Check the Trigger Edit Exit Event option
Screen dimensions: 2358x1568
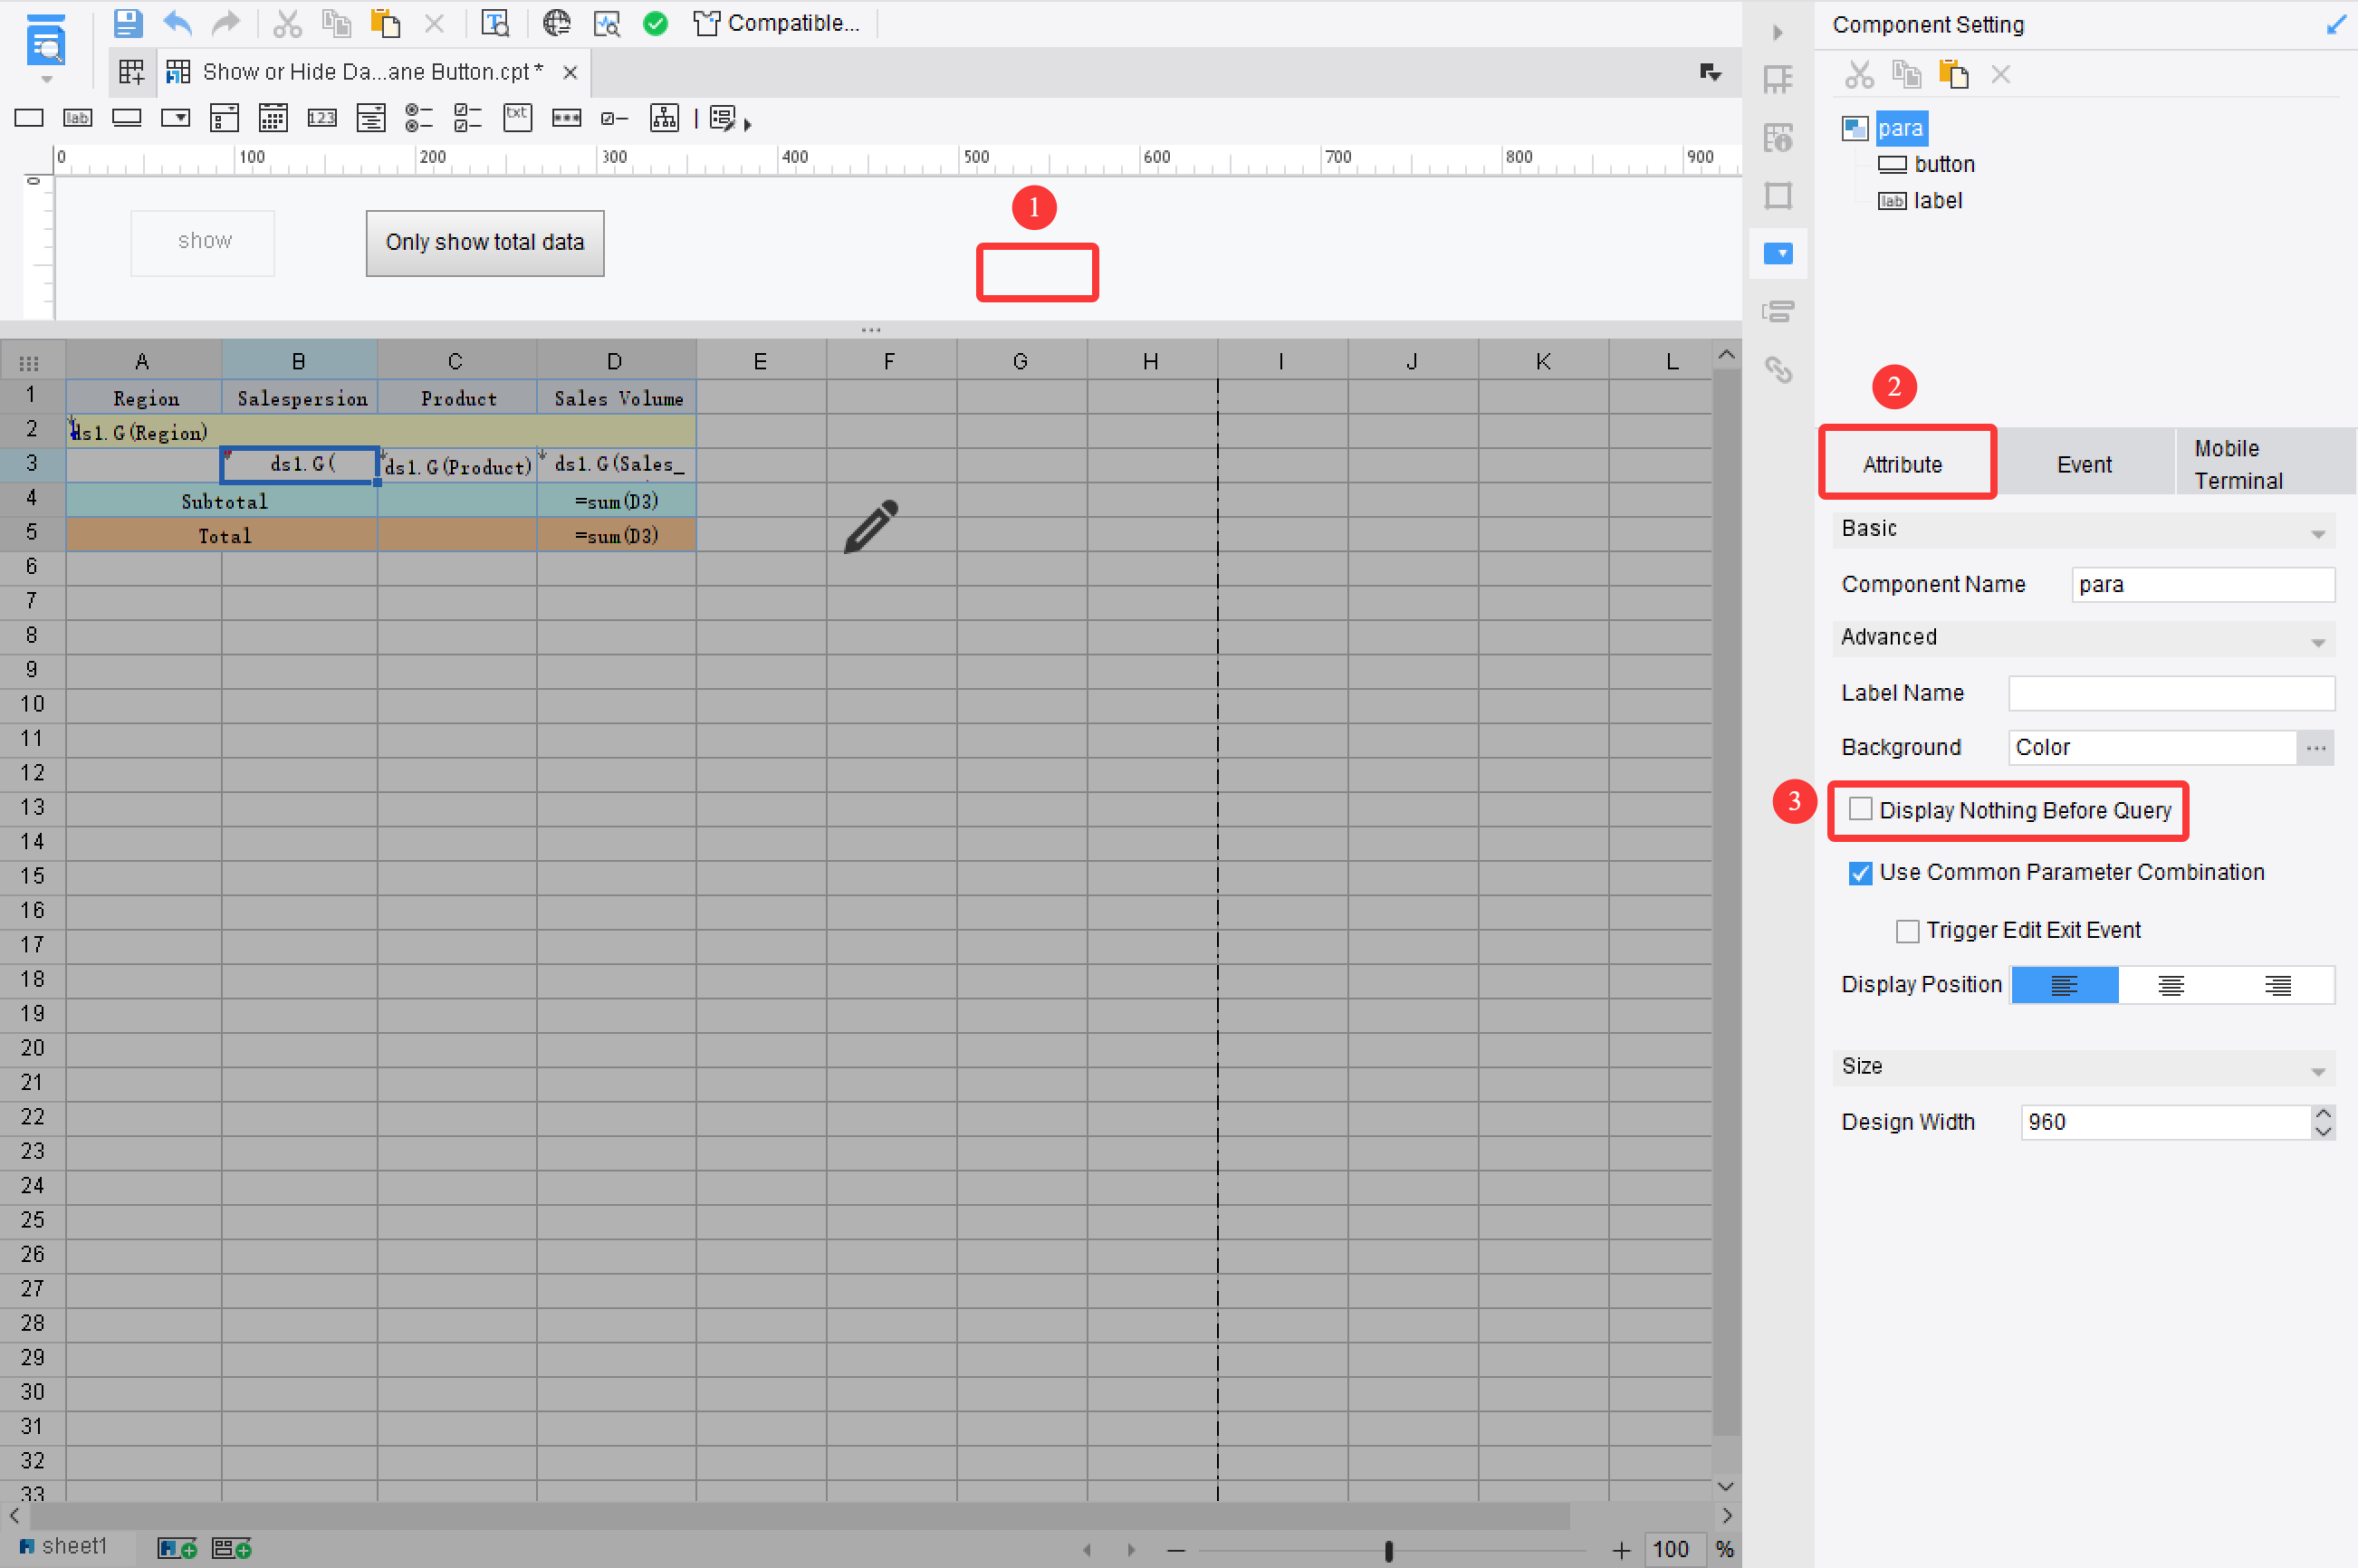1908,930
